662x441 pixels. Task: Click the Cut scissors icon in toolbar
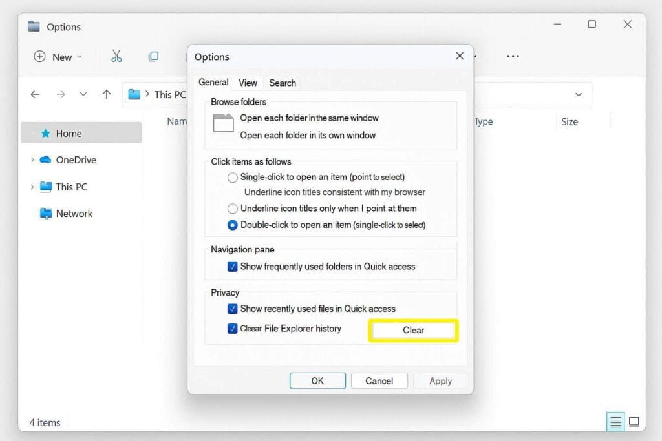[x=116, y=56]
